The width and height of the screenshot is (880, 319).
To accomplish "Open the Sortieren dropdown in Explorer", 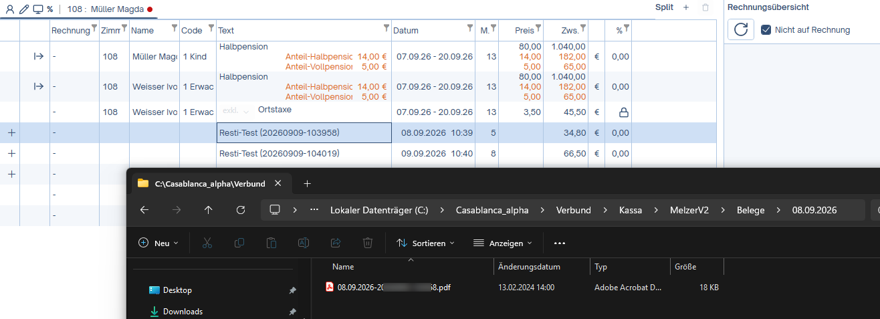I will (x=425, y=243).
